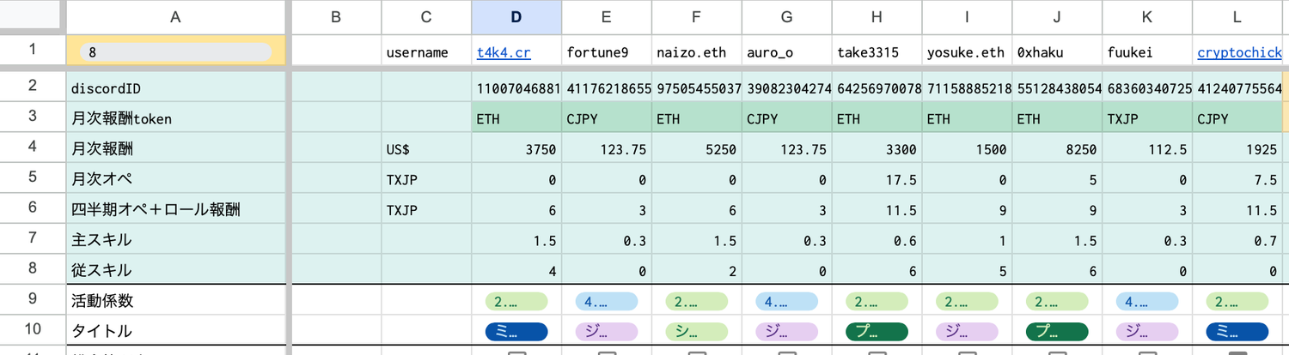Click the '主スキル' label cell
Screen dimensions: 1289x355
tap(175, 239)
